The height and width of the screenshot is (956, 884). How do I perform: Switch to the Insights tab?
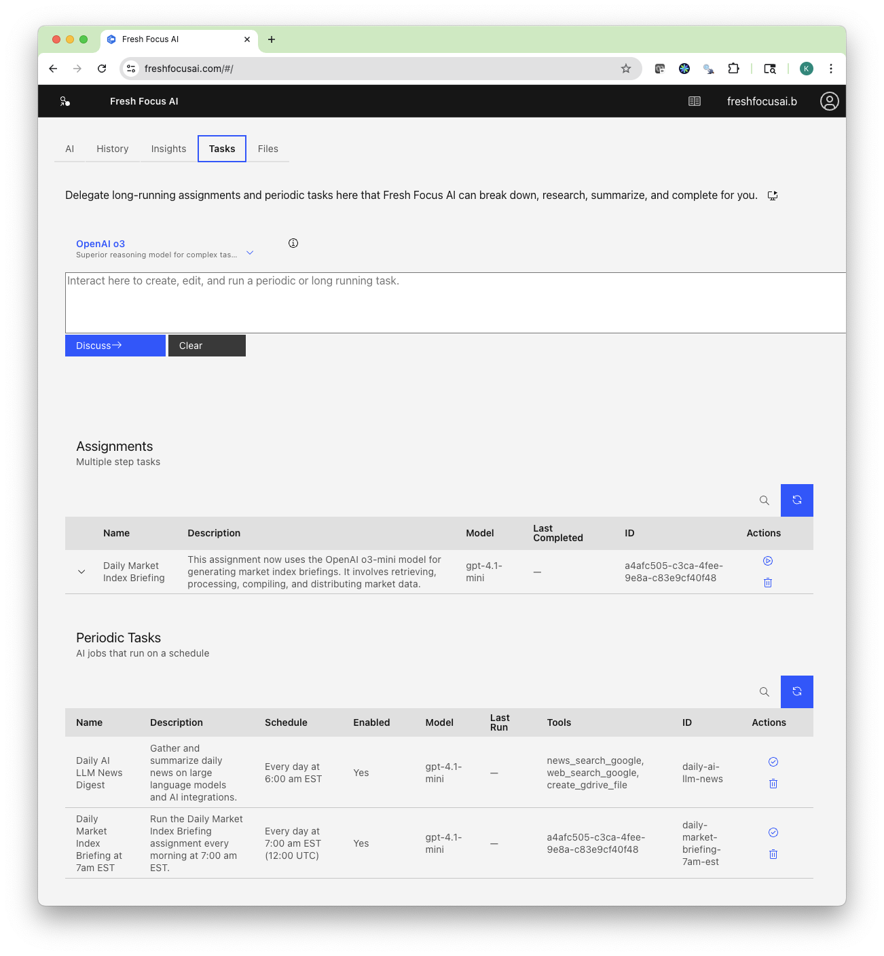[x=168, y=148]
